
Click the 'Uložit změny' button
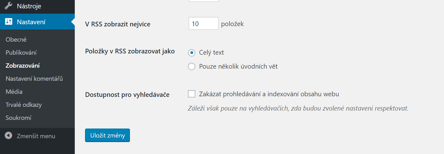coord(107,135)
